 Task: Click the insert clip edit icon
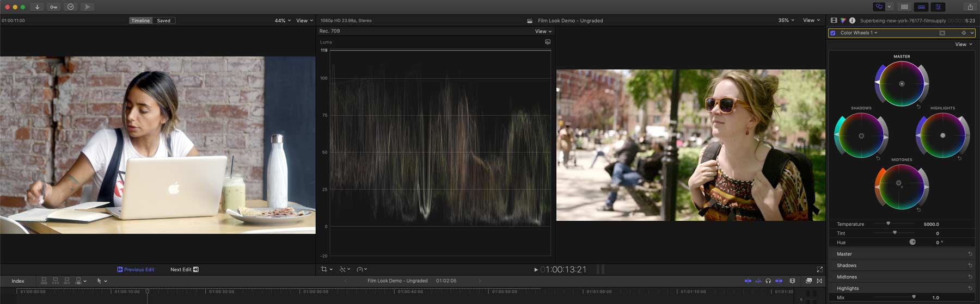(x=56, y=281)
